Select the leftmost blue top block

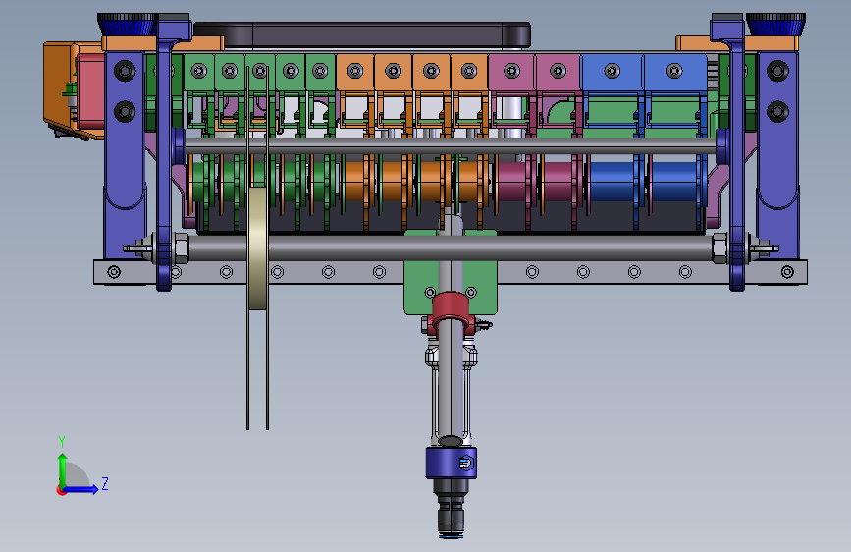(612, 72)
